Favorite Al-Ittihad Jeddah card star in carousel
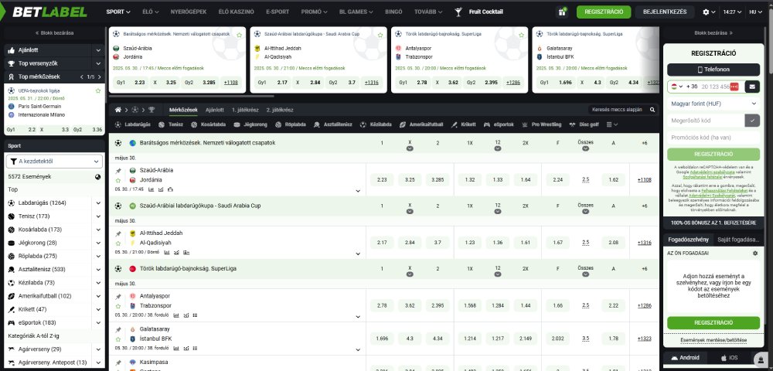Screen dimensions: 773x371 (x=380, y=35)
